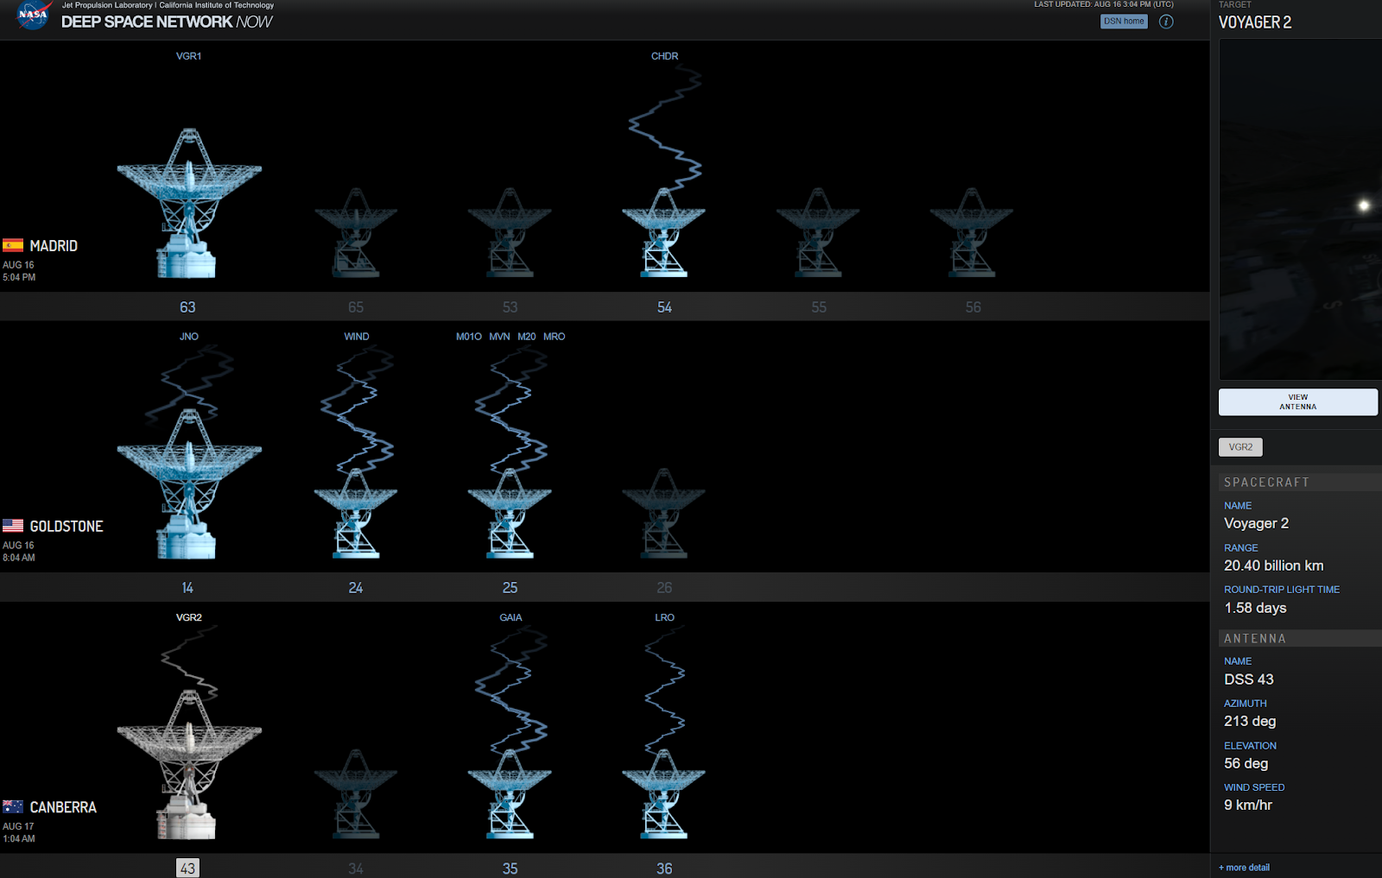
Task: Click the wind speed value 9 km/hr
Action: coord(1248,805)
